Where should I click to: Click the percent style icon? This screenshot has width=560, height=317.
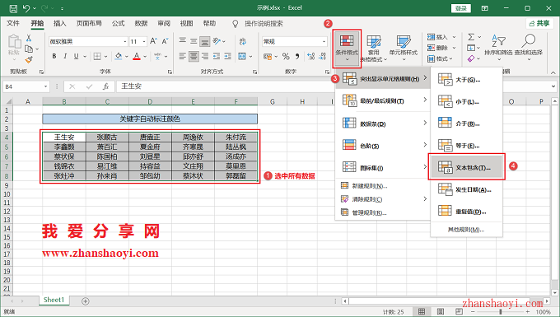pyautogui.click(x=286, y=57)
